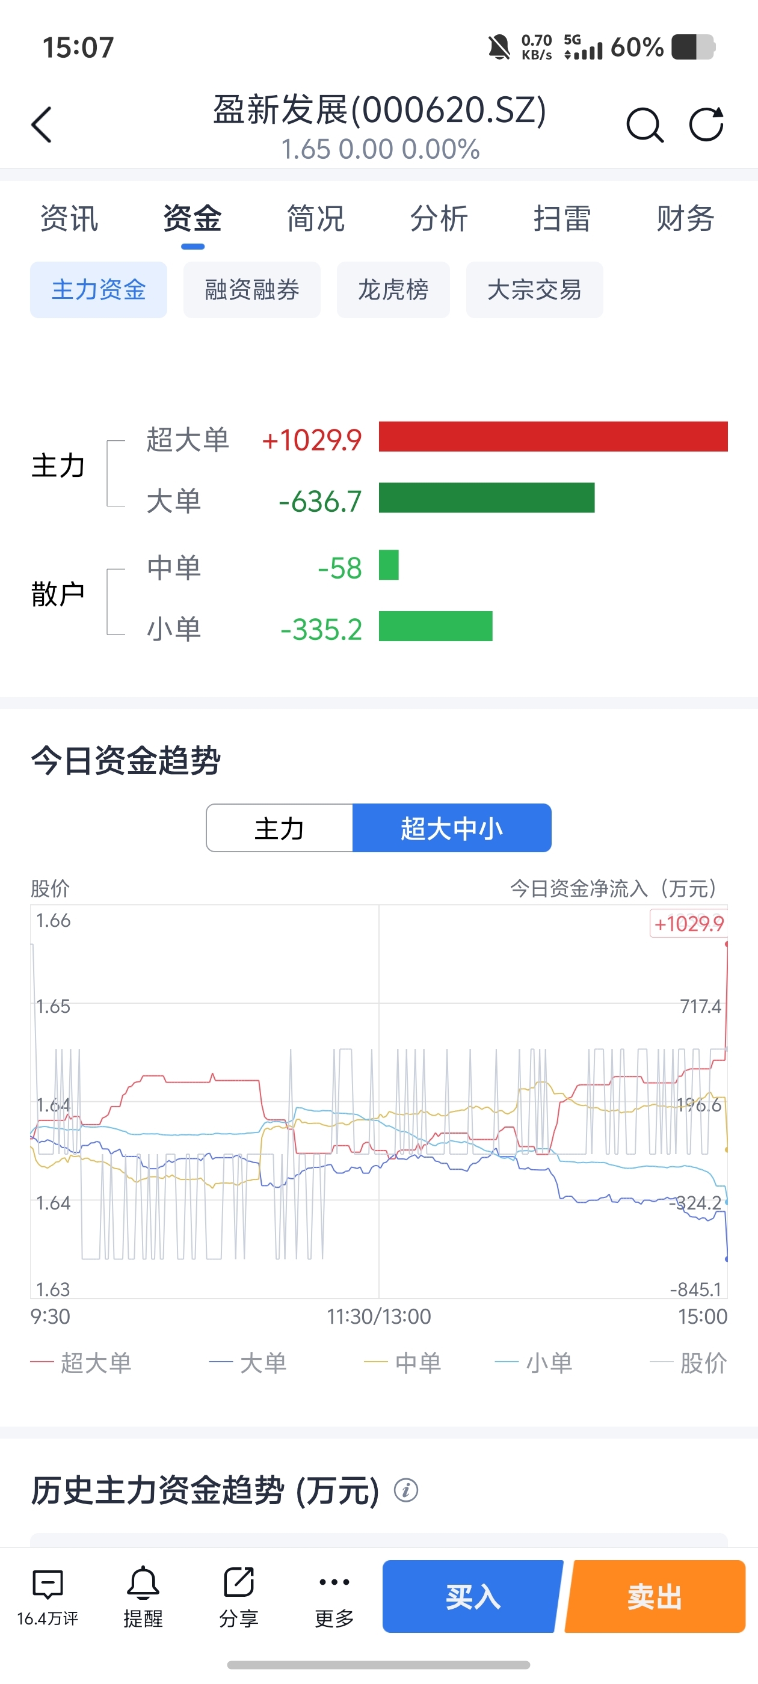Switch trend chart to 主力
The width and height of the screenshot is (758, 1684).
(279, 828)
